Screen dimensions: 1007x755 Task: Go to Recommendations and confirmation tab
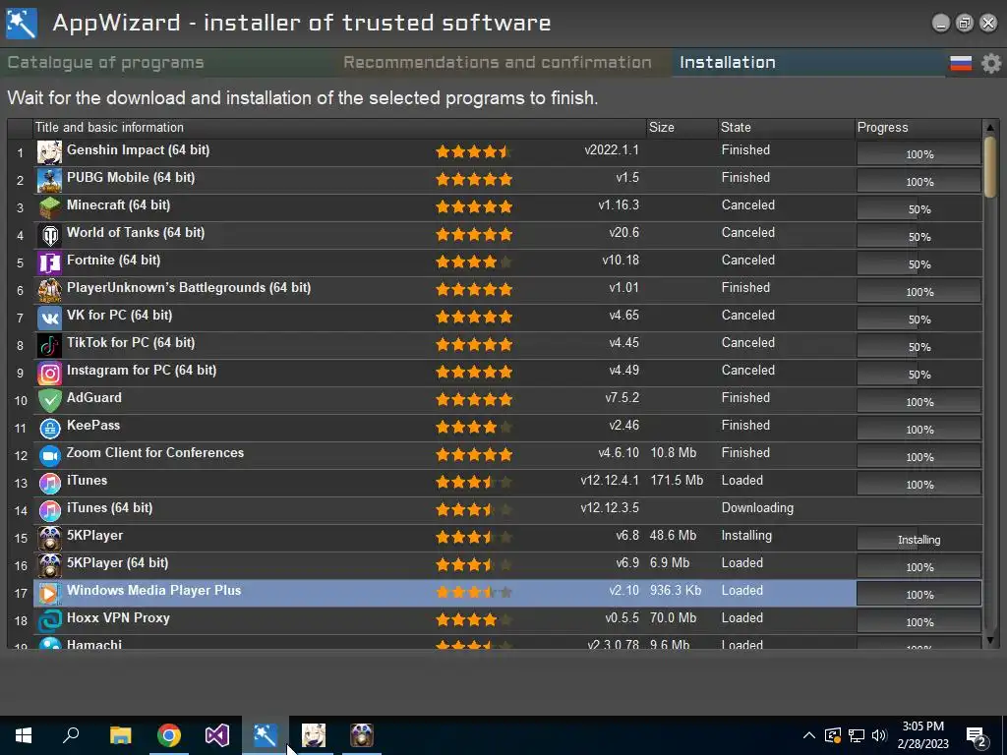(x=497, y=62)
